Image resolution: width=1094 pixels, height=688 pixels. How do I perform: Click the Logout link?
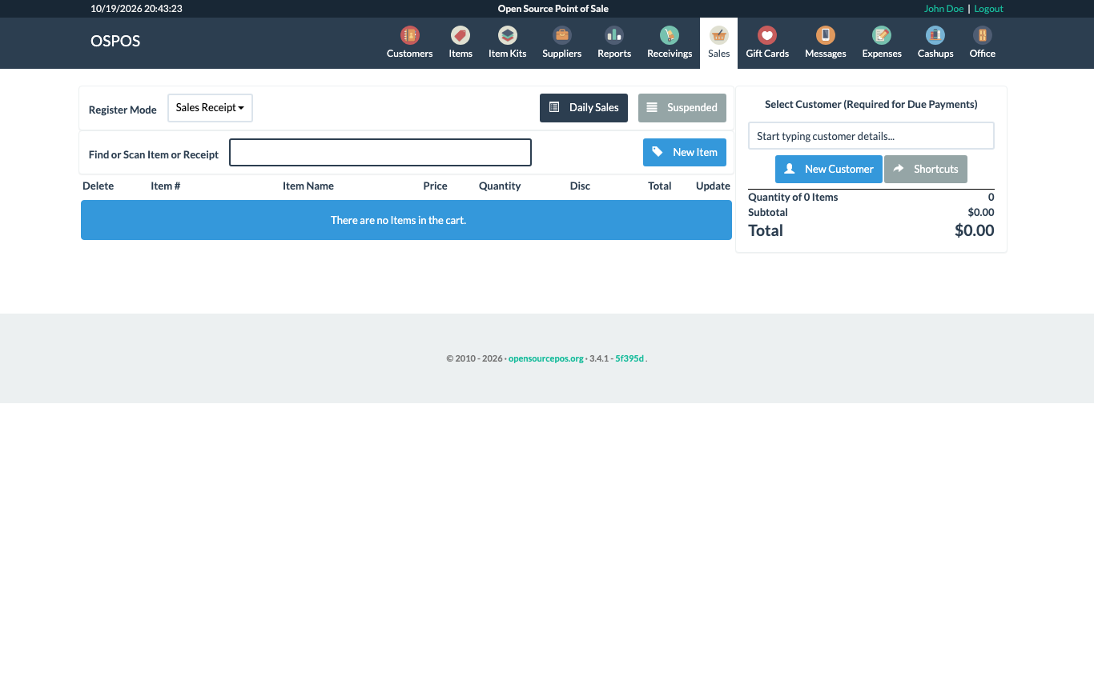pyautogui.click(x=988, y=9)
